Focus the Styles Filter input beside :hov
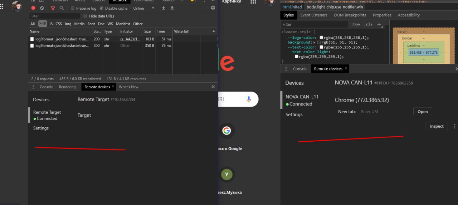 click(x=314, y=24)
